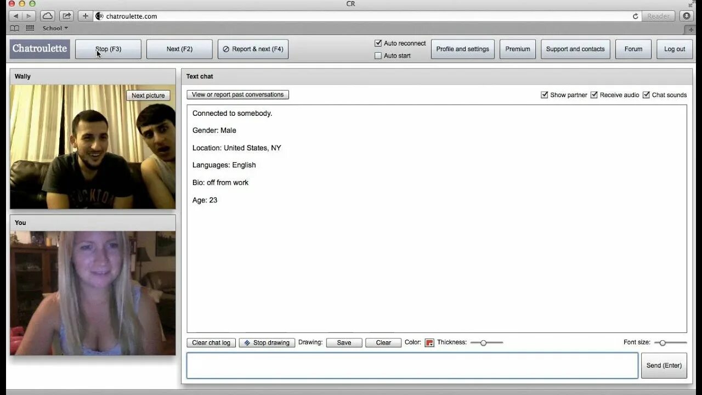
Task: Click the chat message input field
Action: pos(412,365)
